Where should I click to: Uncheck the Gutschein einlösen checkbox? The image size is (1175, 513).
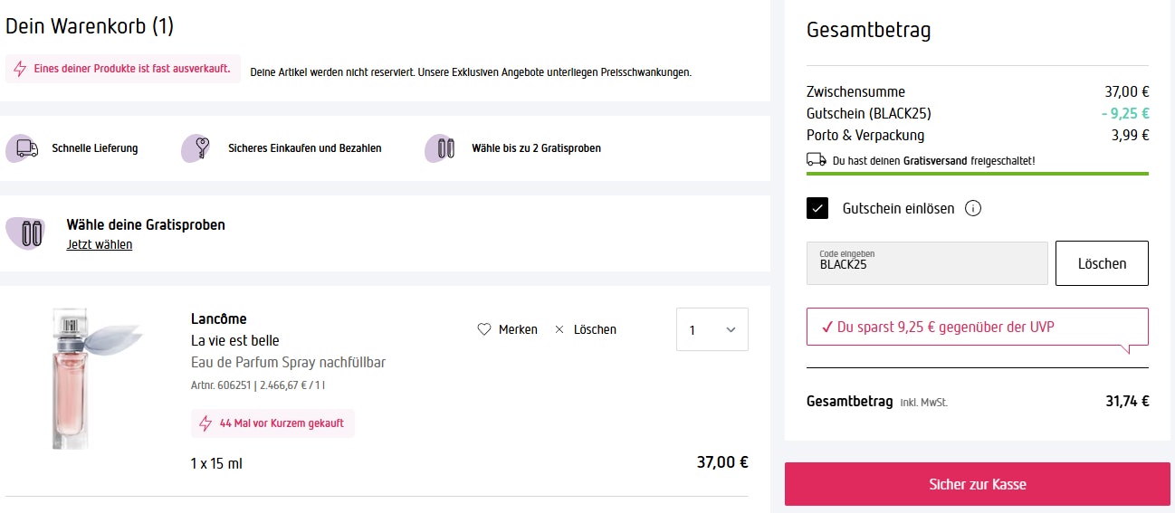817,209
